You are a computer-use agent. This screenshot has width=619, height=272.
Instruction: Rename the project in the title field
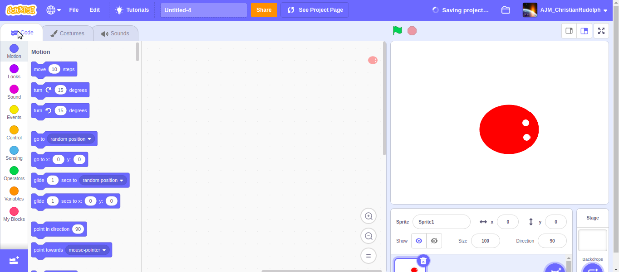[203, 10]
